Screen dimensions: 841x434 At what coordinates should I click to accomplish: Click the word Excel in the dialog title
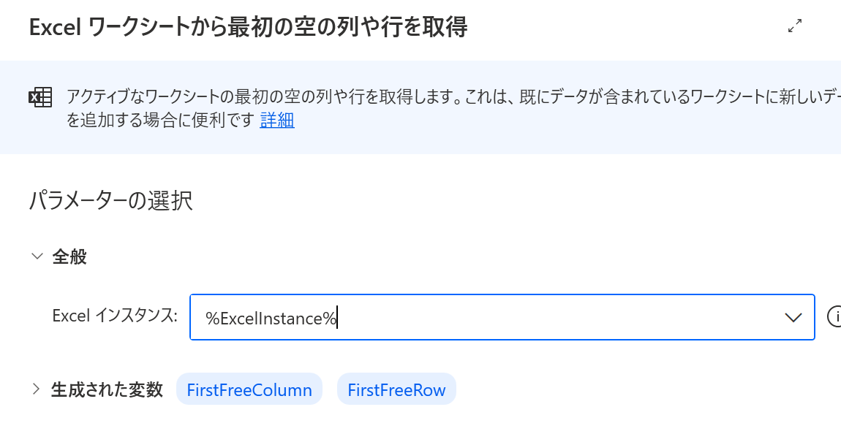pos(53,27)
